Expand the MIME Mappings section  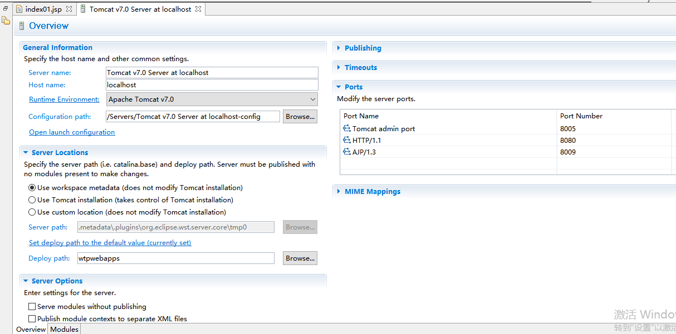[339, 192]
